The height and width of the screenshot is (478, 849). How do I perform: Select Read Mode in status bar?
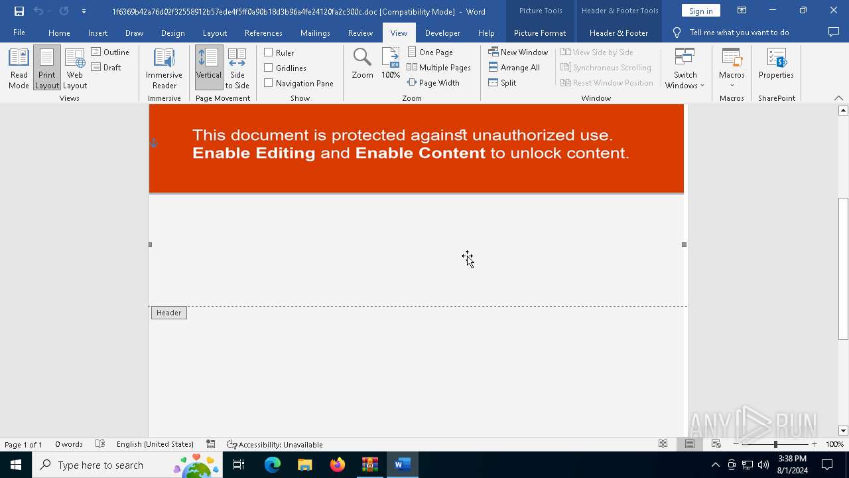pyautogui.click(x=663, y=444)
